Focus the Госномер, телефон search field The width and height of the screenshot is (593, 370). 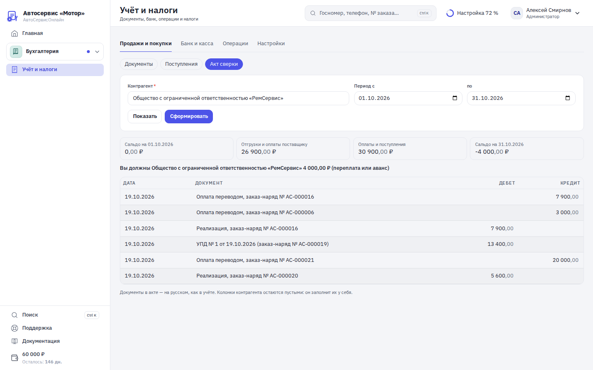tap(371, 13)
